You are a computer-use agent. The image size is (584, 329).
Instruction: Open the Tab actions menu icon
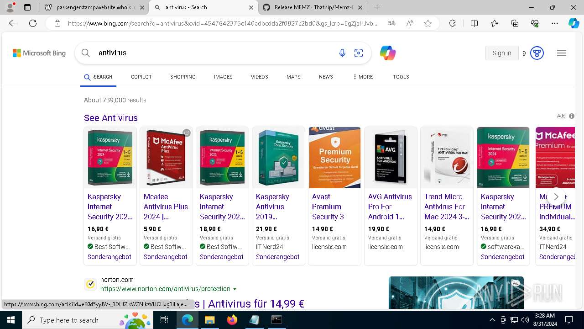point(27,7)
